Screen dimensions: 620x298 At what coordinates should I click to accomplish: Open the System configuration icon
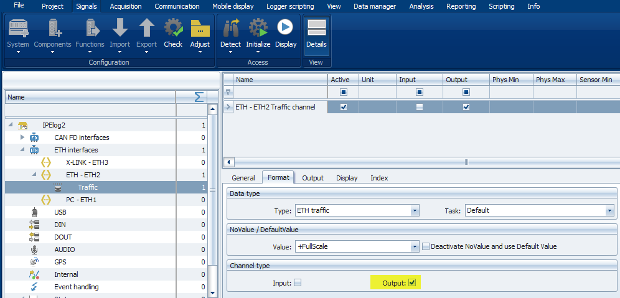[18, 29]
